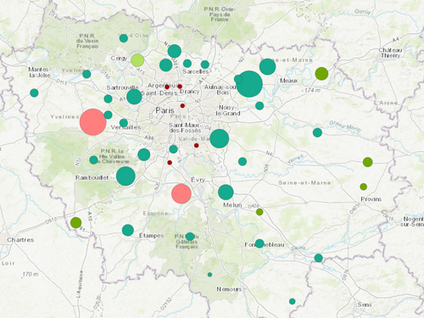Select the large teal circle by Rambouillet
Screen dimensions: 424x318
(126, 176)
